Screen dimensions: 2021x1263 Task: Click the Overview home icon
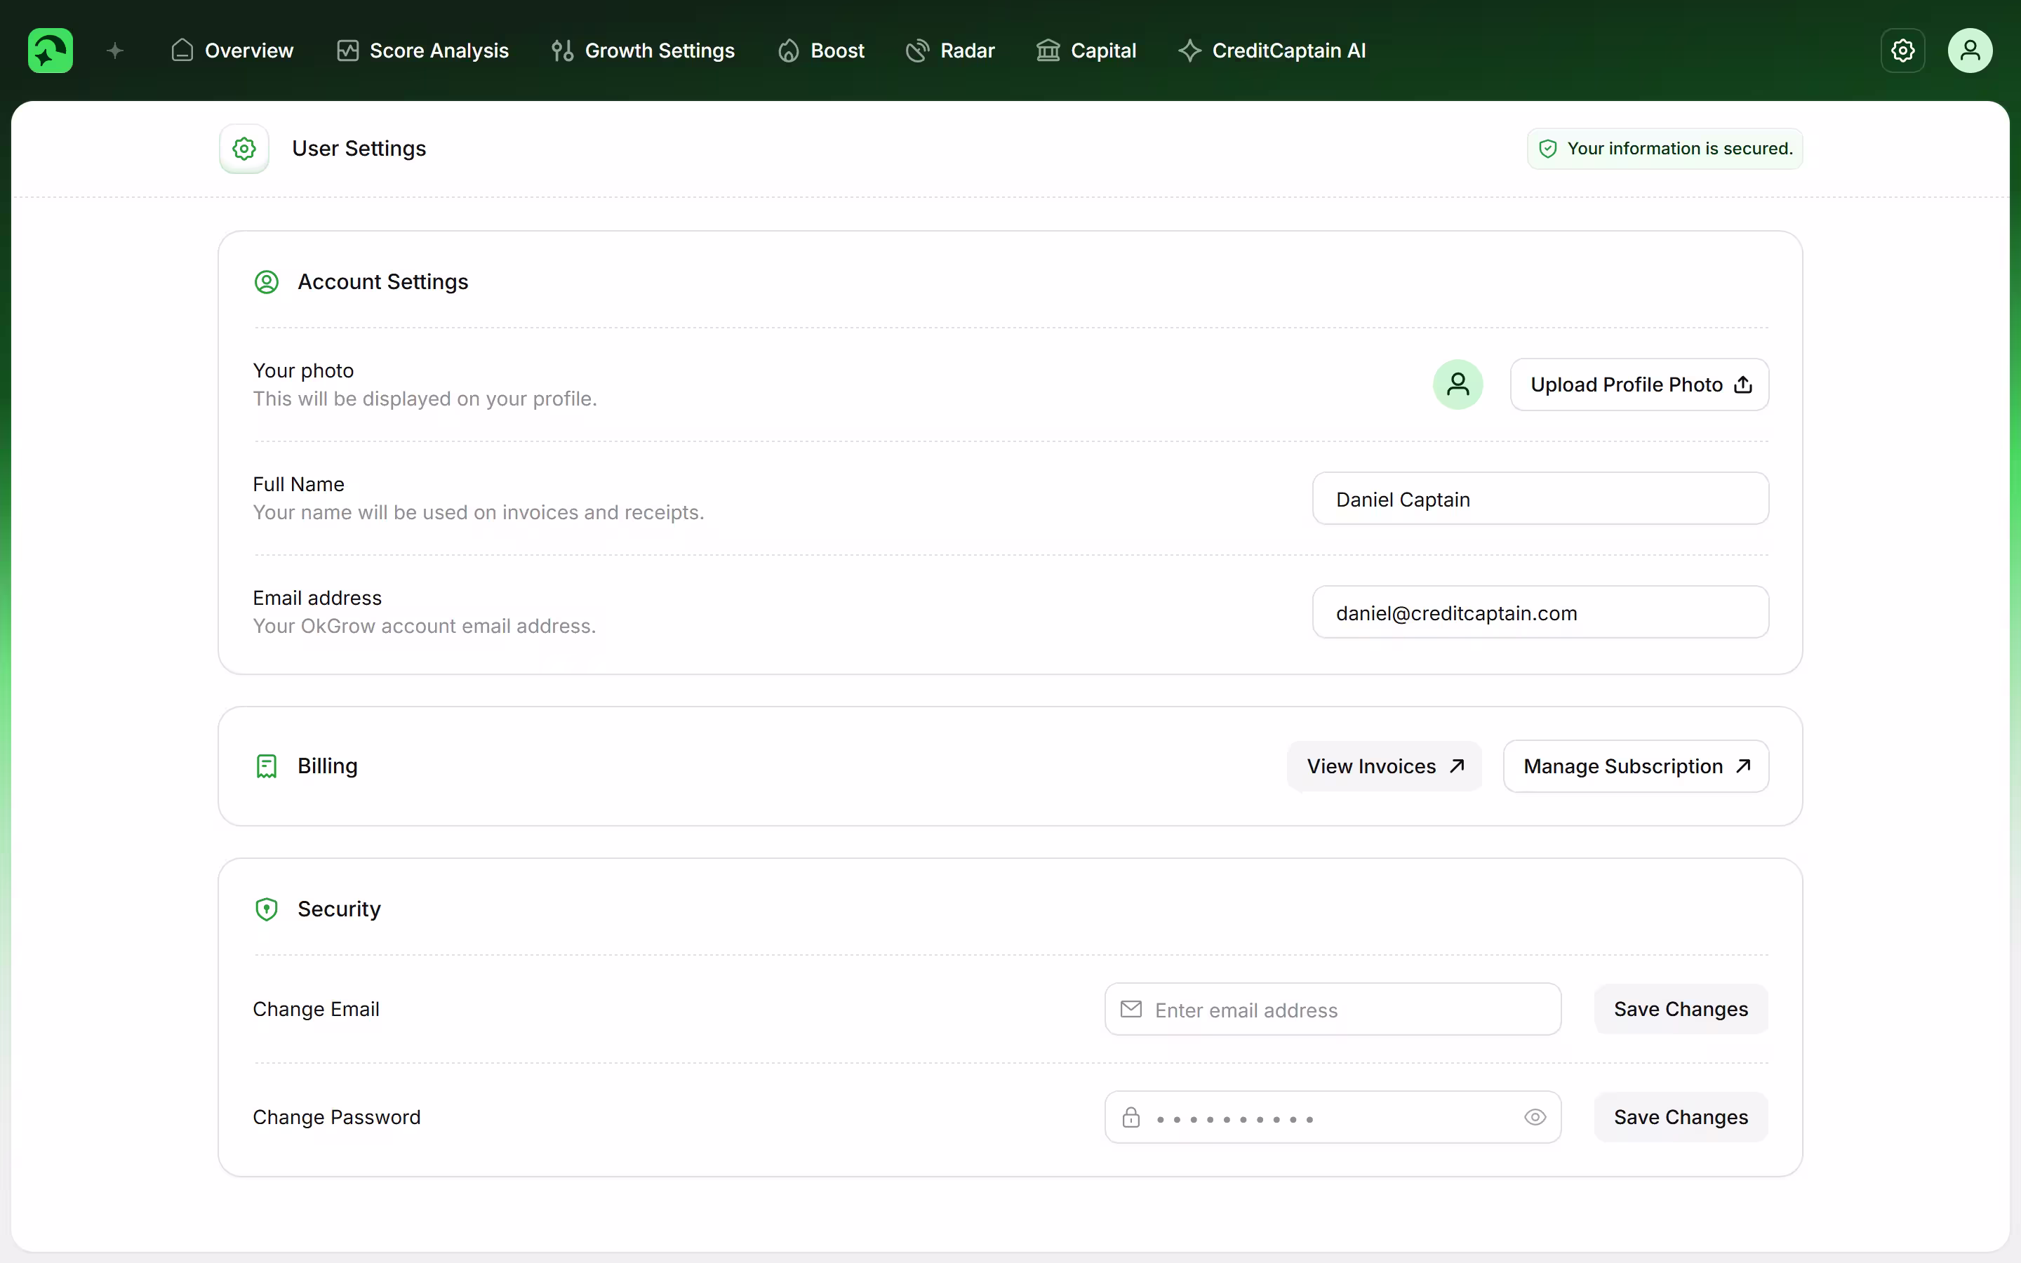click(x=182, y=51)
